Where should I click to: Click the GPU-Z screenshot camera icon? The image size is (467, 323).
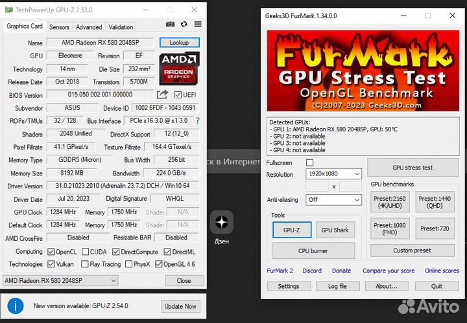tap(170, 24)
